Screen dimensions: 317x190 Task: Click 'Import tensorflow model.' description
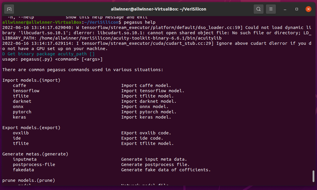tap(153, 91)
